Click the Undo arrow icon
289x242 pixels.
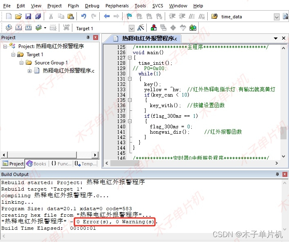tap(84, 17)
